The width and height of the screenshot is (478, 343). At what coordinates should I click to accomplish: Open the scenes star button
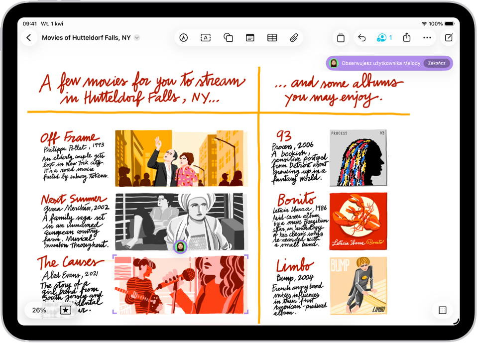click(65, 310)
